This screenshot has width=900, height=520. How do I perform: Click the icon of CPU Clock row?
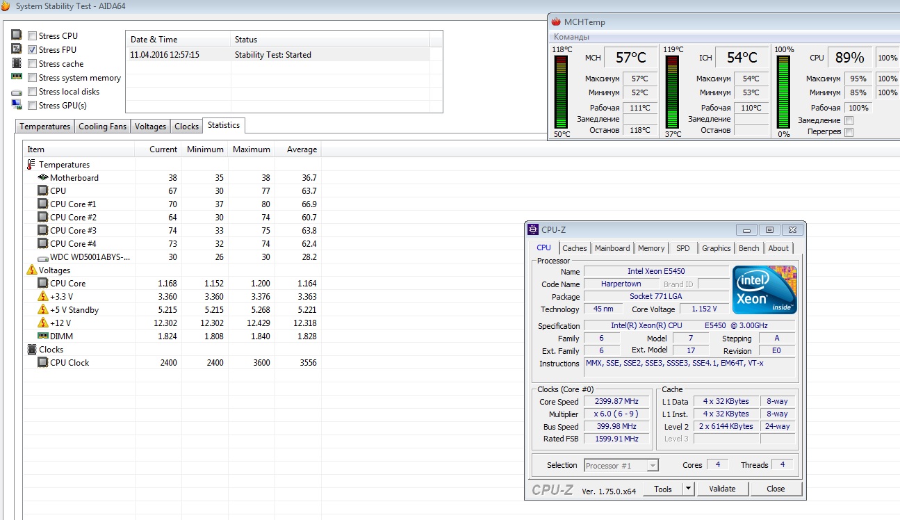pyautogui.click(x=43, y=363)
